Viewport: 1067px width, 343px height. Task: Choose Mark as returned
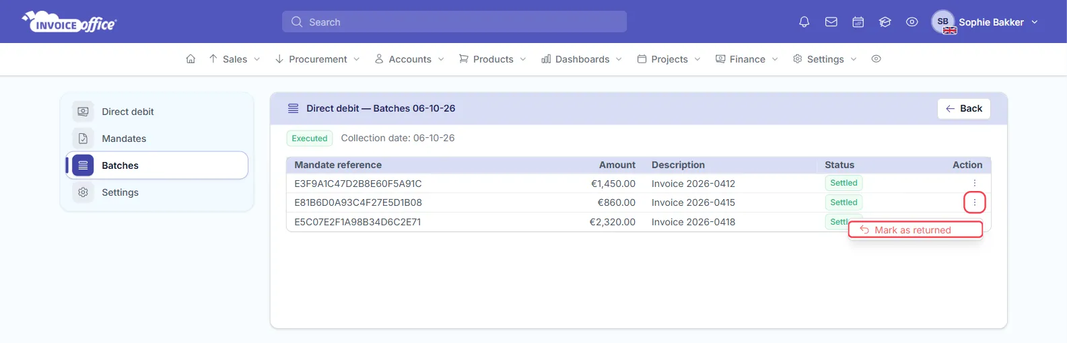pyautogui.click(x=915, y=230)
